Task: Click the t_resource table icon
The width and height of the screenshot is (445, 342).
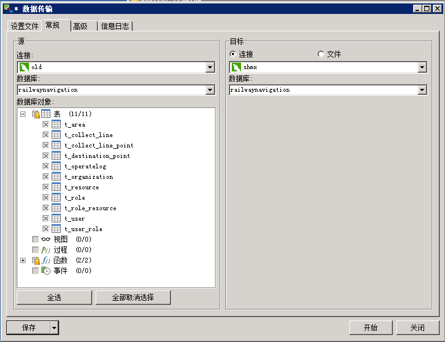Action: pyautogui.click(x=56, y=187)
